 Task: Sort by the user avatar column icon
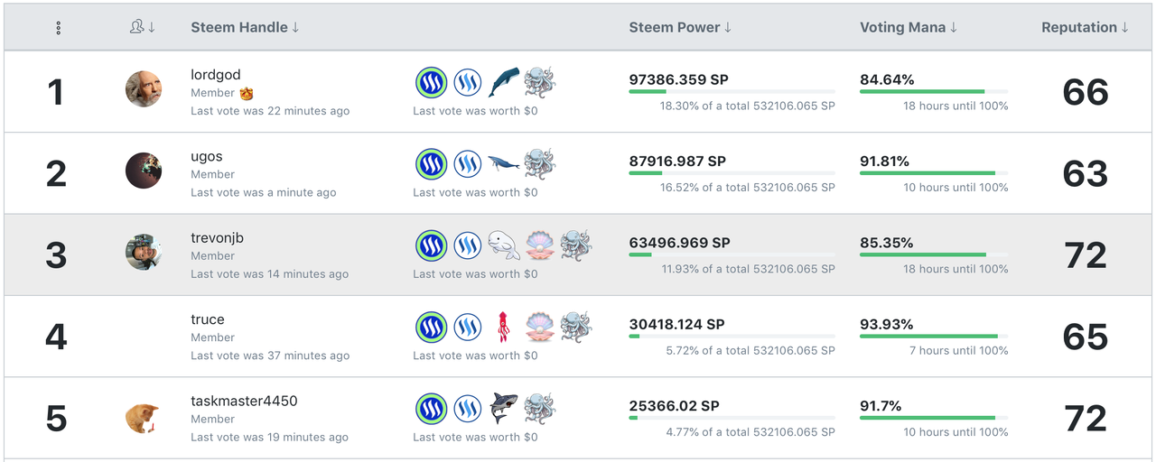pyautogui.click(x=143, y=28)
